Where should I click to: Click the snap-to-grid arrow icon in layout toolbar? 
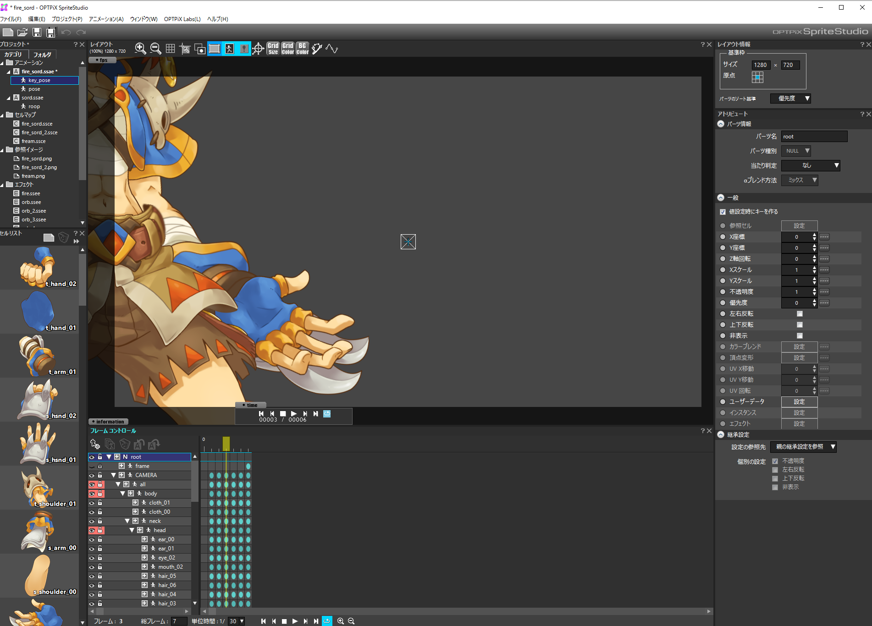point(185,49)
